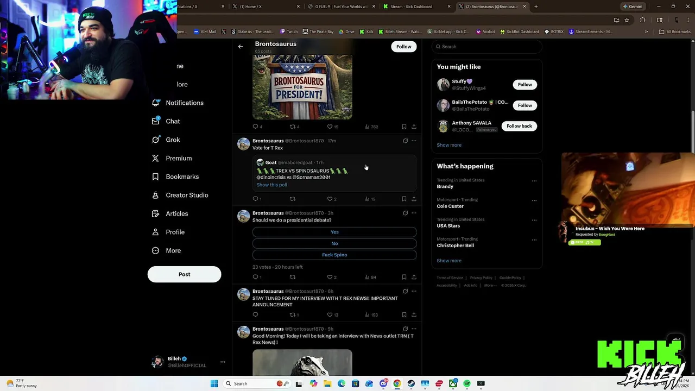Switch to the (1) Home / X tab
The width and height of the screenshot is (695, 391).
[266, 7]
